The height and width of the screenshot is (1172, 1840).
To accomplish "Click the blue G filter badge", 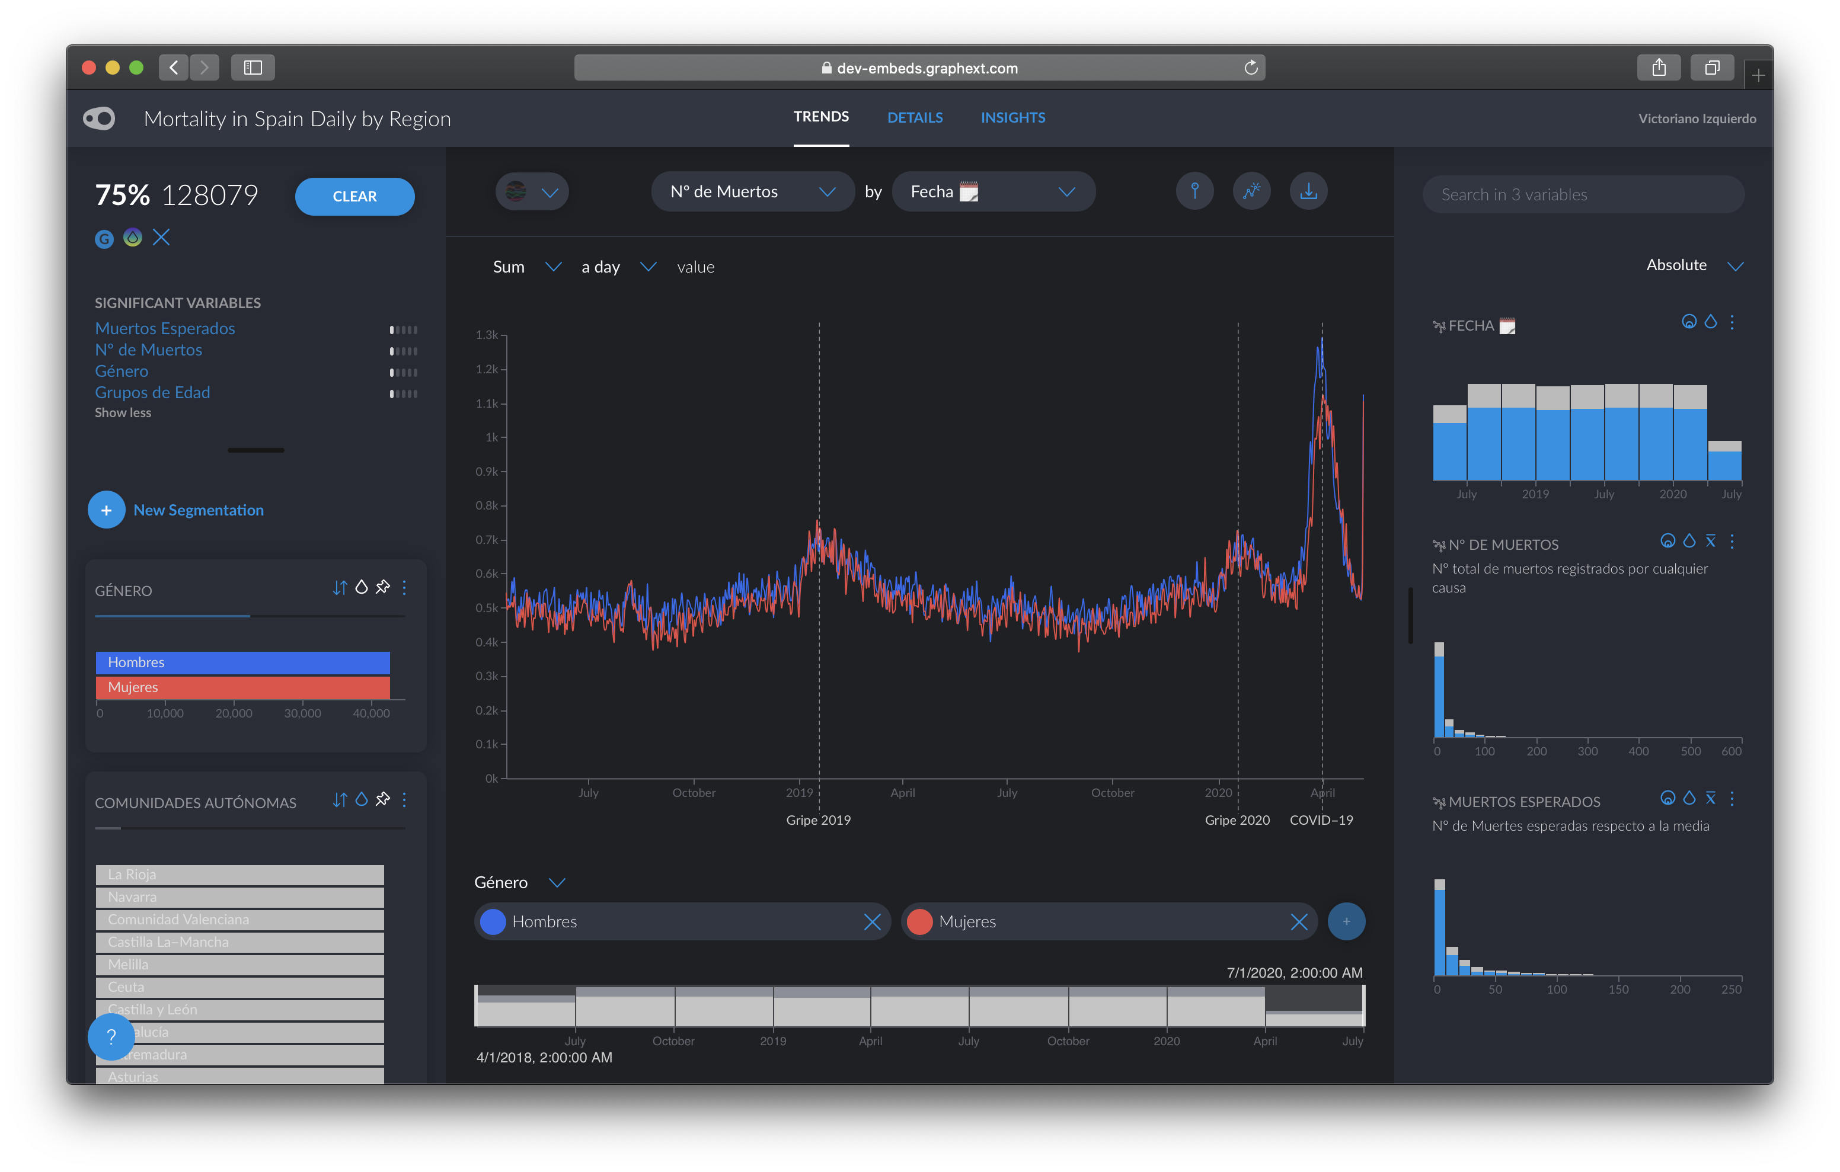I will pos(104,238).
